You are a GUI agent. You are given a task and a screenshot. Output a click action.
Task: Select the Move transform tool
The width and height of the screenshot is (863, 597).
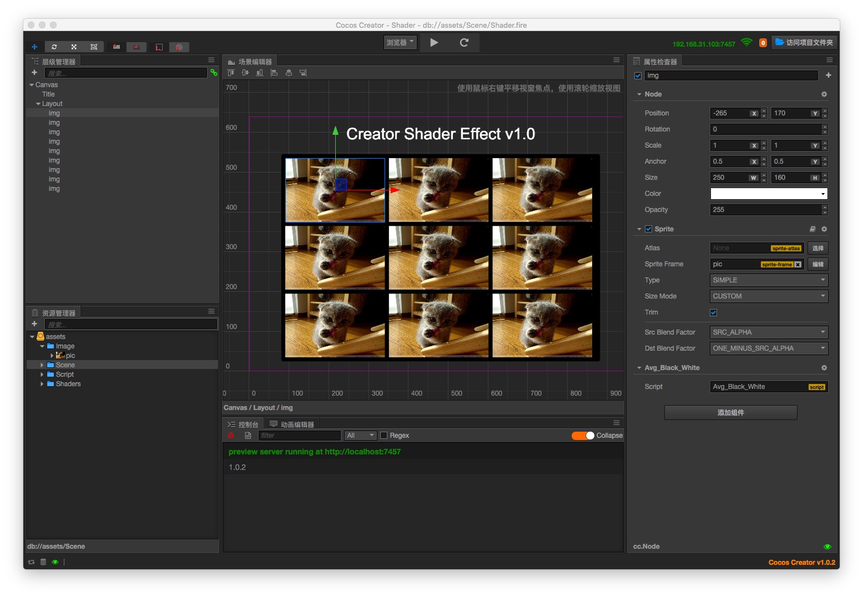pyautogui.click(x=34, y=47)
